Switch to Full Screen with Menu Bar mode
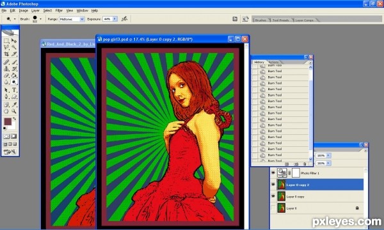The height and width of the screenshot is (230, 384). [x=10, y=144]
